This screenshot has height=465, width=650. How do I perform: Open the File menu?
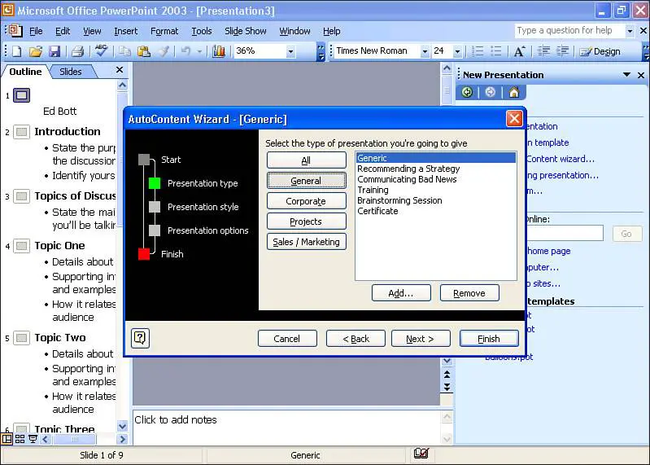click(x=36, y=31)
